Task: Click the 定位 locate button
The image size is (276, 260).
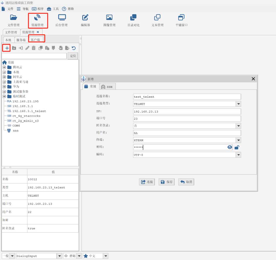Action: (73, 56)
